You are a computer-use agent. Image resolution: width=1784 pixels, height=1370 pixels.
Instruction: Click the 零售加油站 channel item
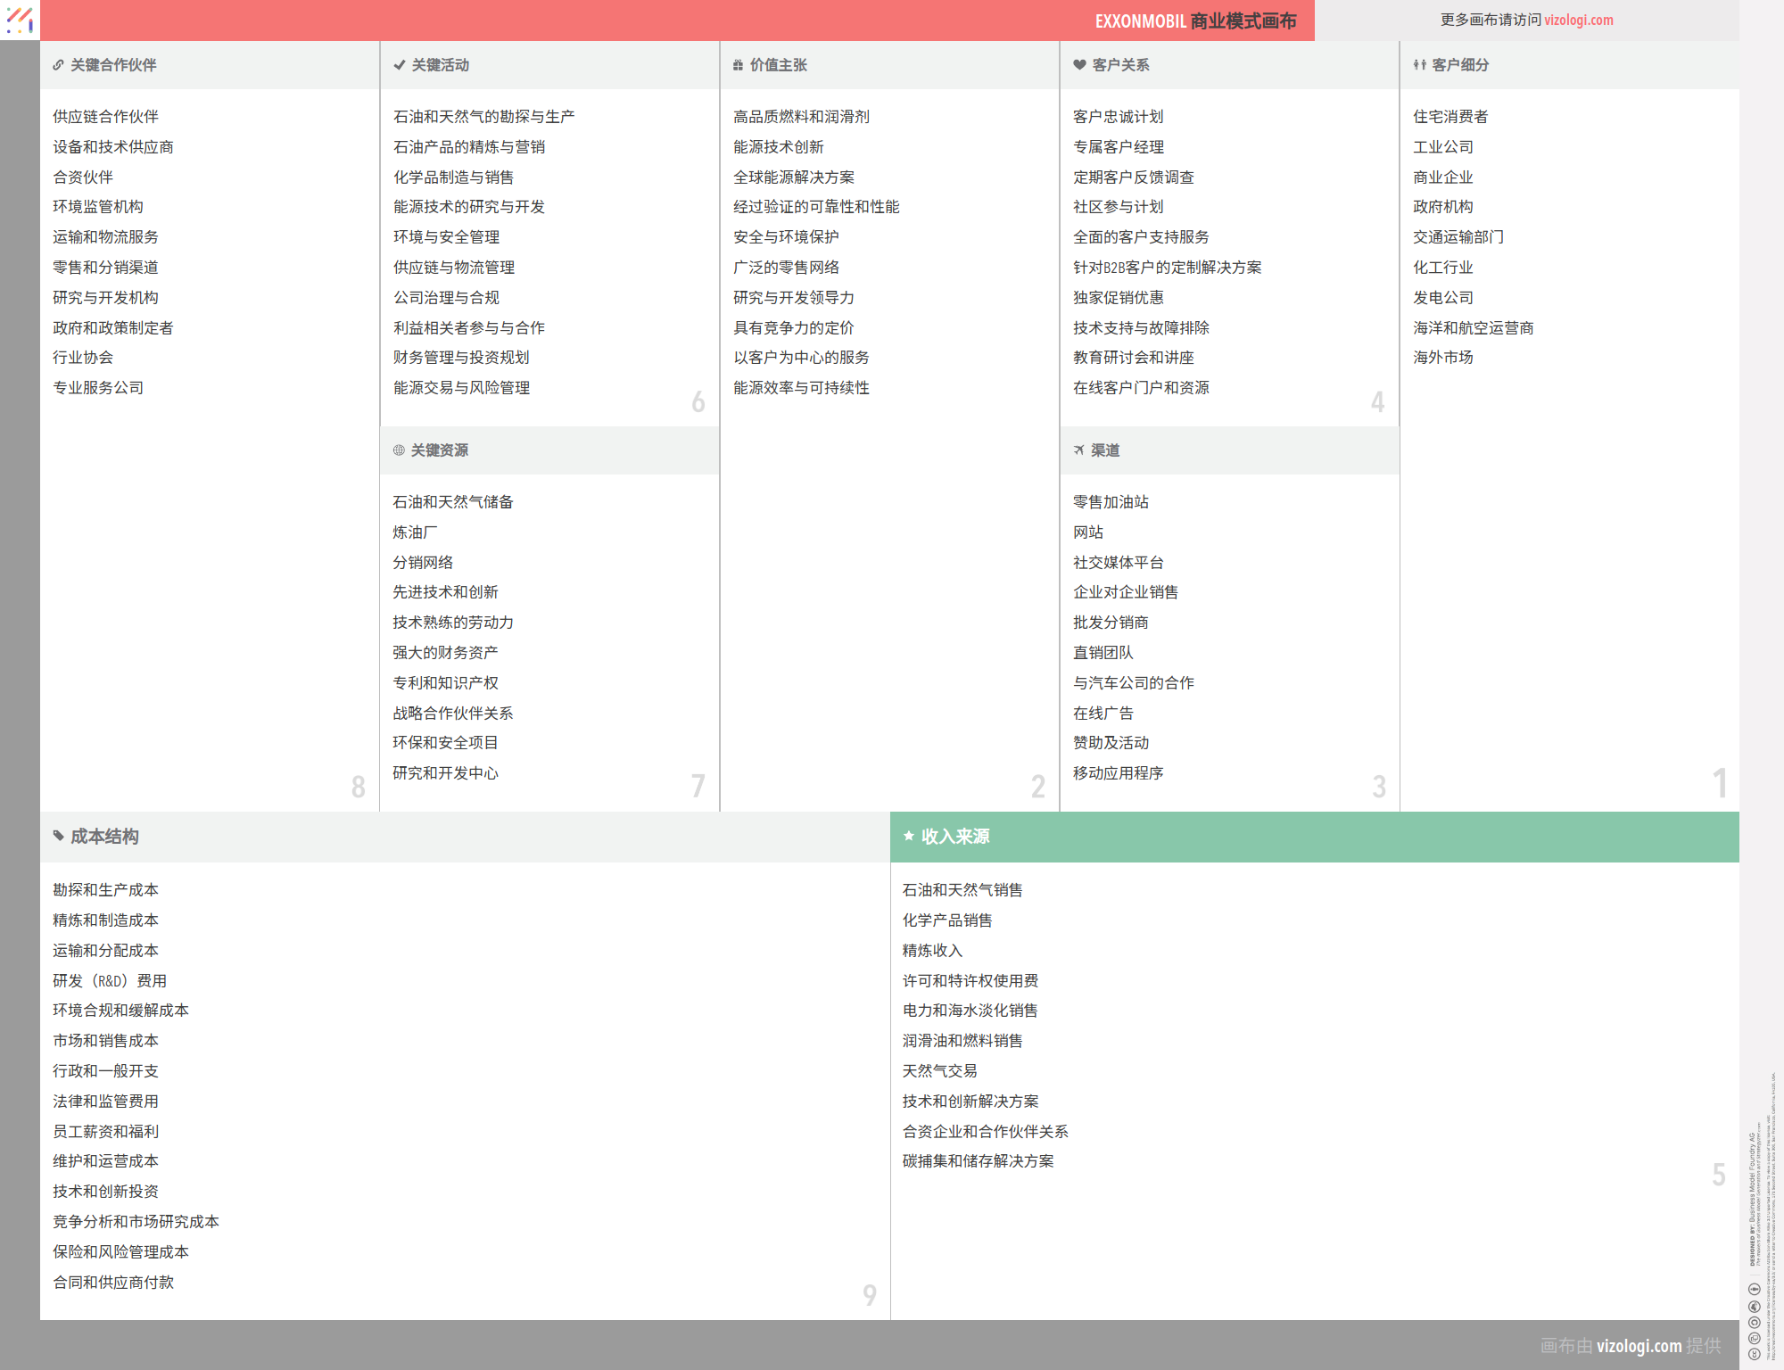tap(1111, 502)
